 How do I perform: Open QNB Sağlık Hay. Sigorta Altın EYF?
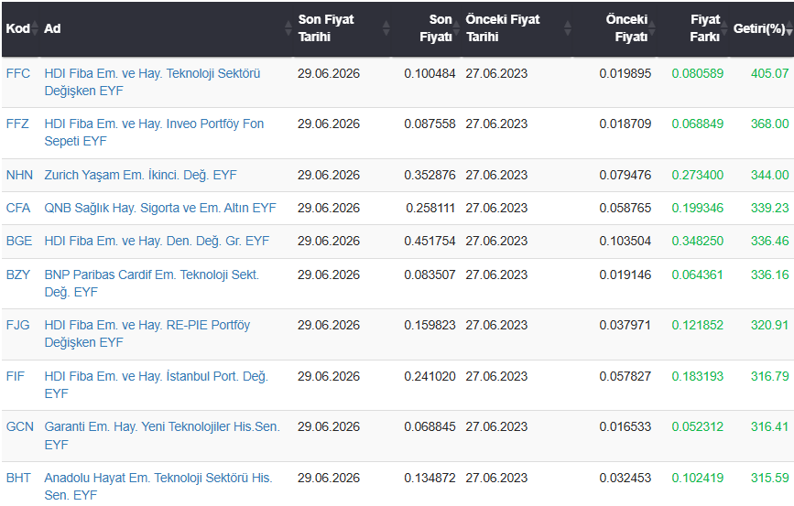pos(160,208)
